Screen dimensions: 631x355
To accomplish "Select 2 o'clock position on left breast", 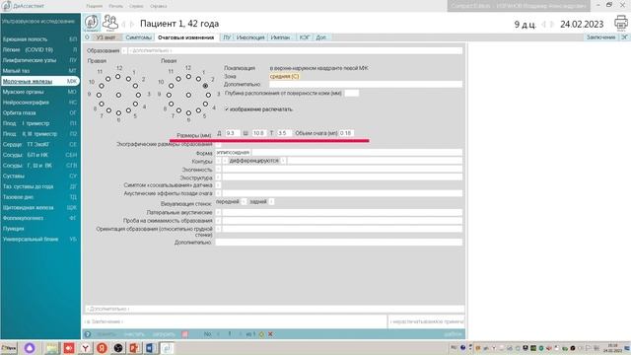I will click(206, 86).
